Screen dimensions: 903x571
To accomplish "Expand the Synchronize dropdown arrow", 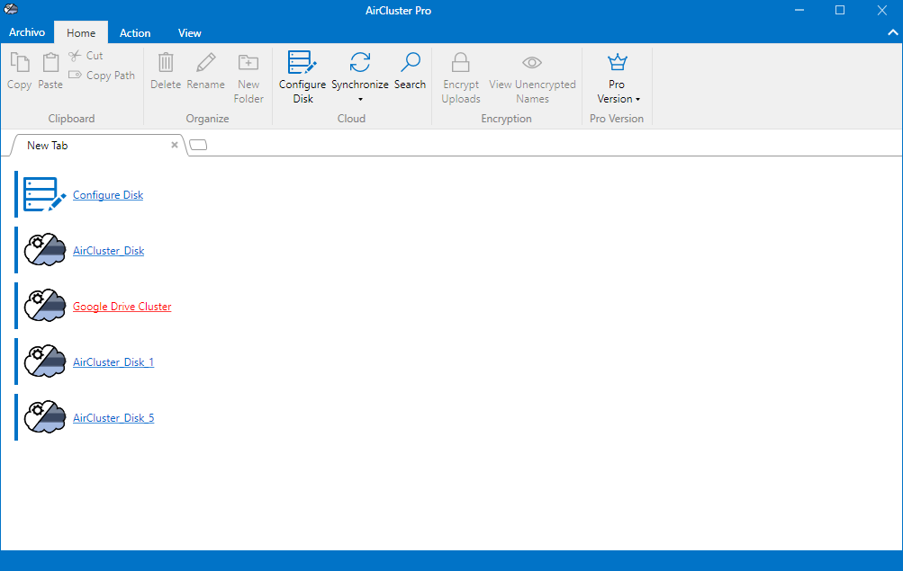I will tap(360, 100).
